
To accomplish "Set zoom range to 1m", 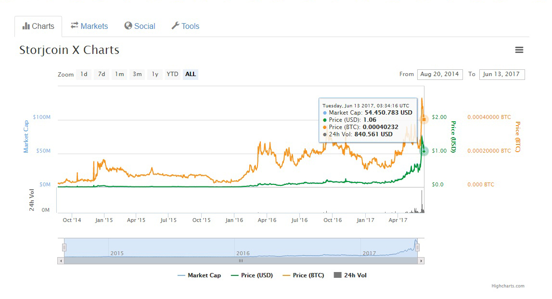I will pyautogui.click(x=119, y=74).
